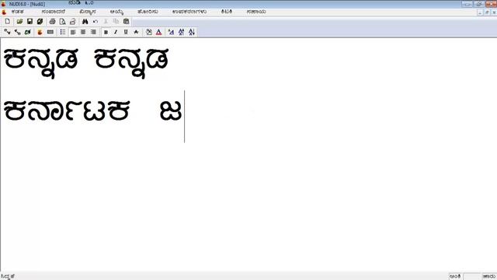
Task: Click the star formatting icon after underline
Action: [136, 32]
